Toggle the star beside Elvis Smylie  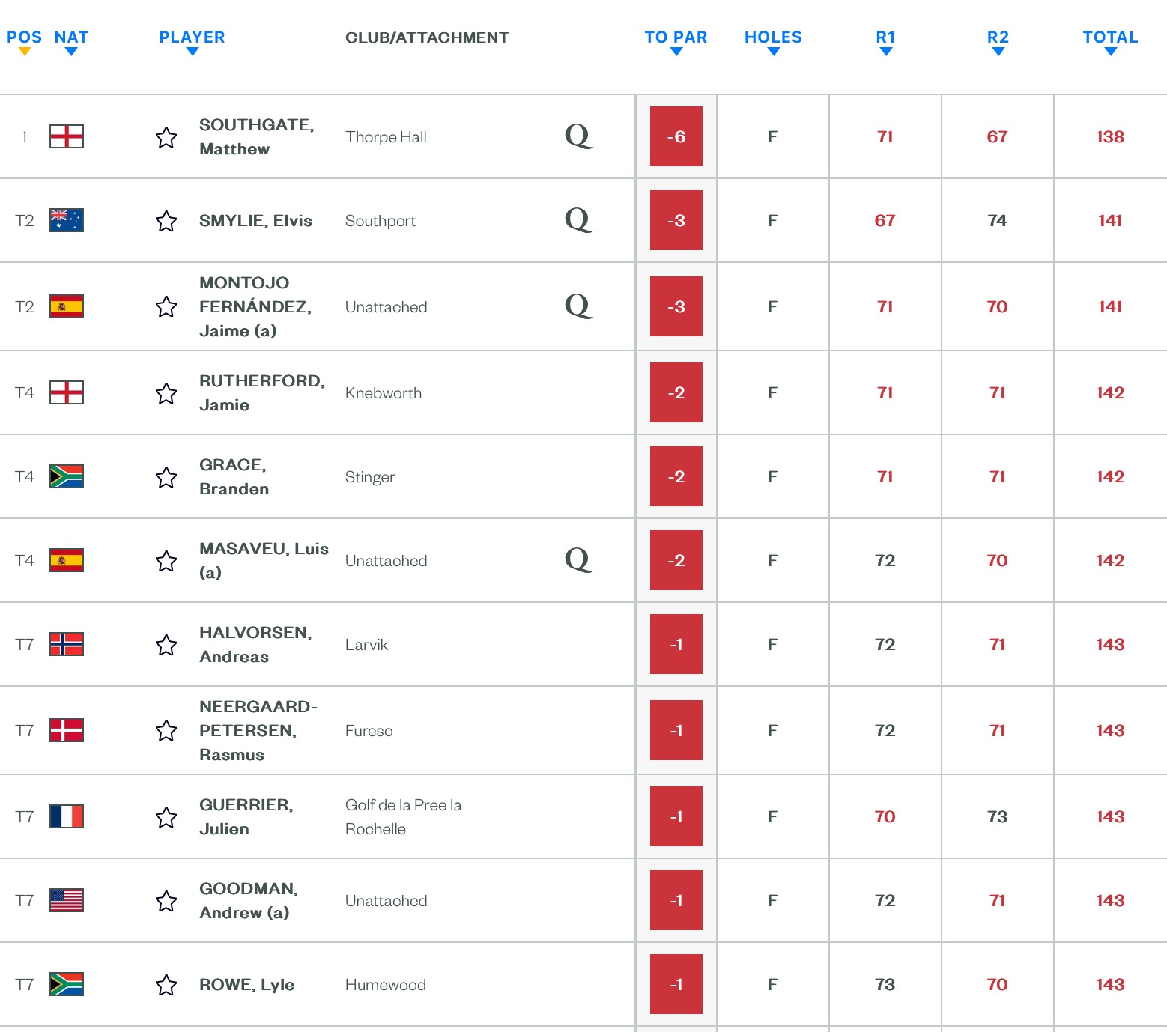tap(166, 221)
